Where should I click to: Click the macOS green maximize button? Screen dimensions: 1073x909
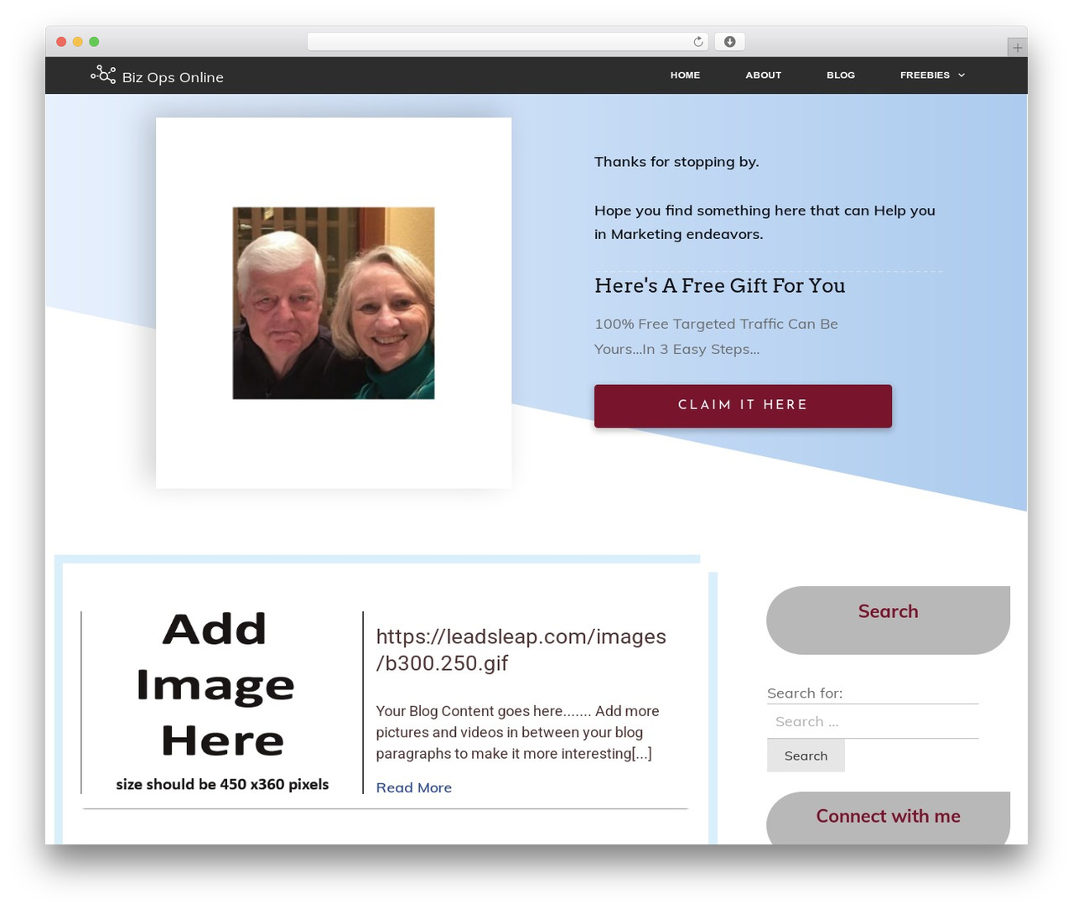[x=94, y=42]
